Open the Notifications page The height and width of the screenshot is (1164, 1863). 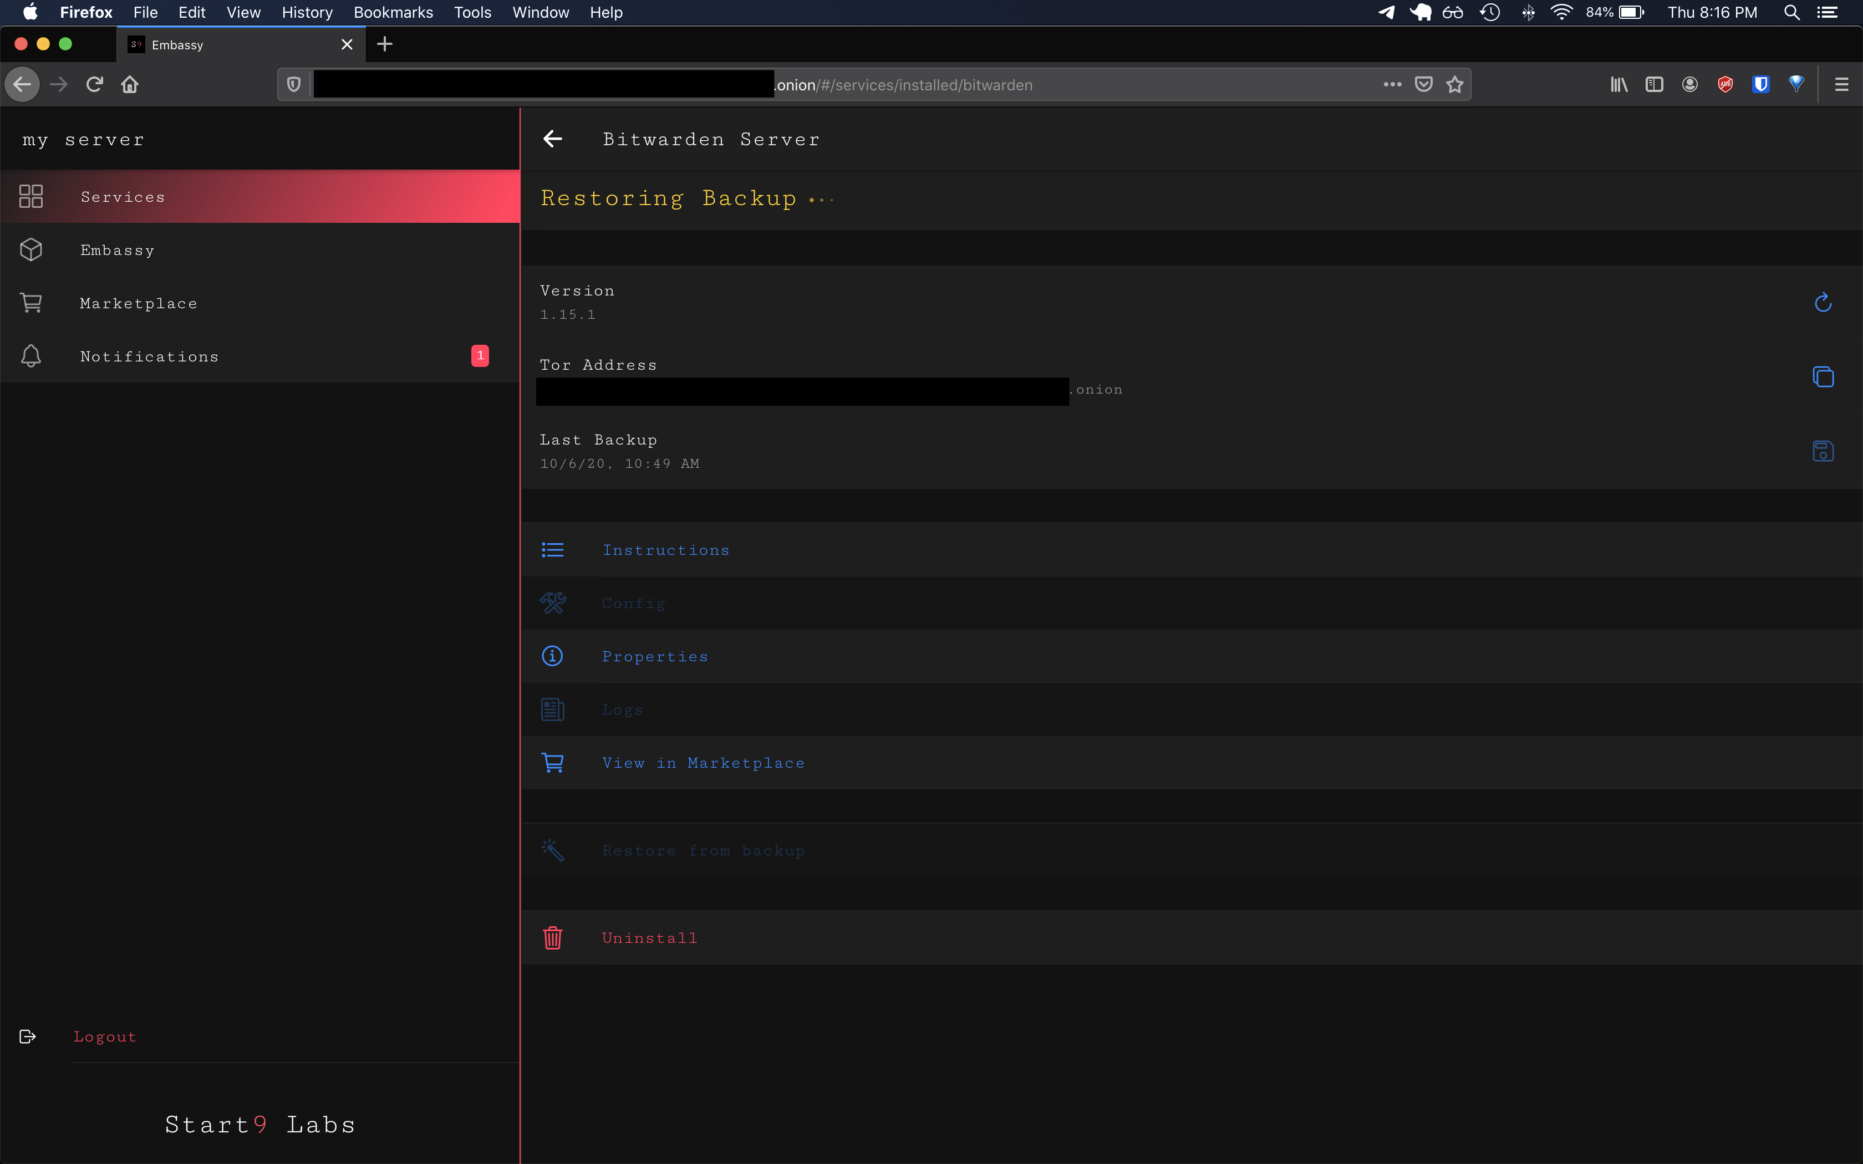[x=149, y=356]
